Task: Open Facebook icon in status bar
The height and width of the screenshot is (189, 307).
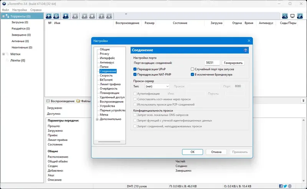Action: [x=281, y=186]
